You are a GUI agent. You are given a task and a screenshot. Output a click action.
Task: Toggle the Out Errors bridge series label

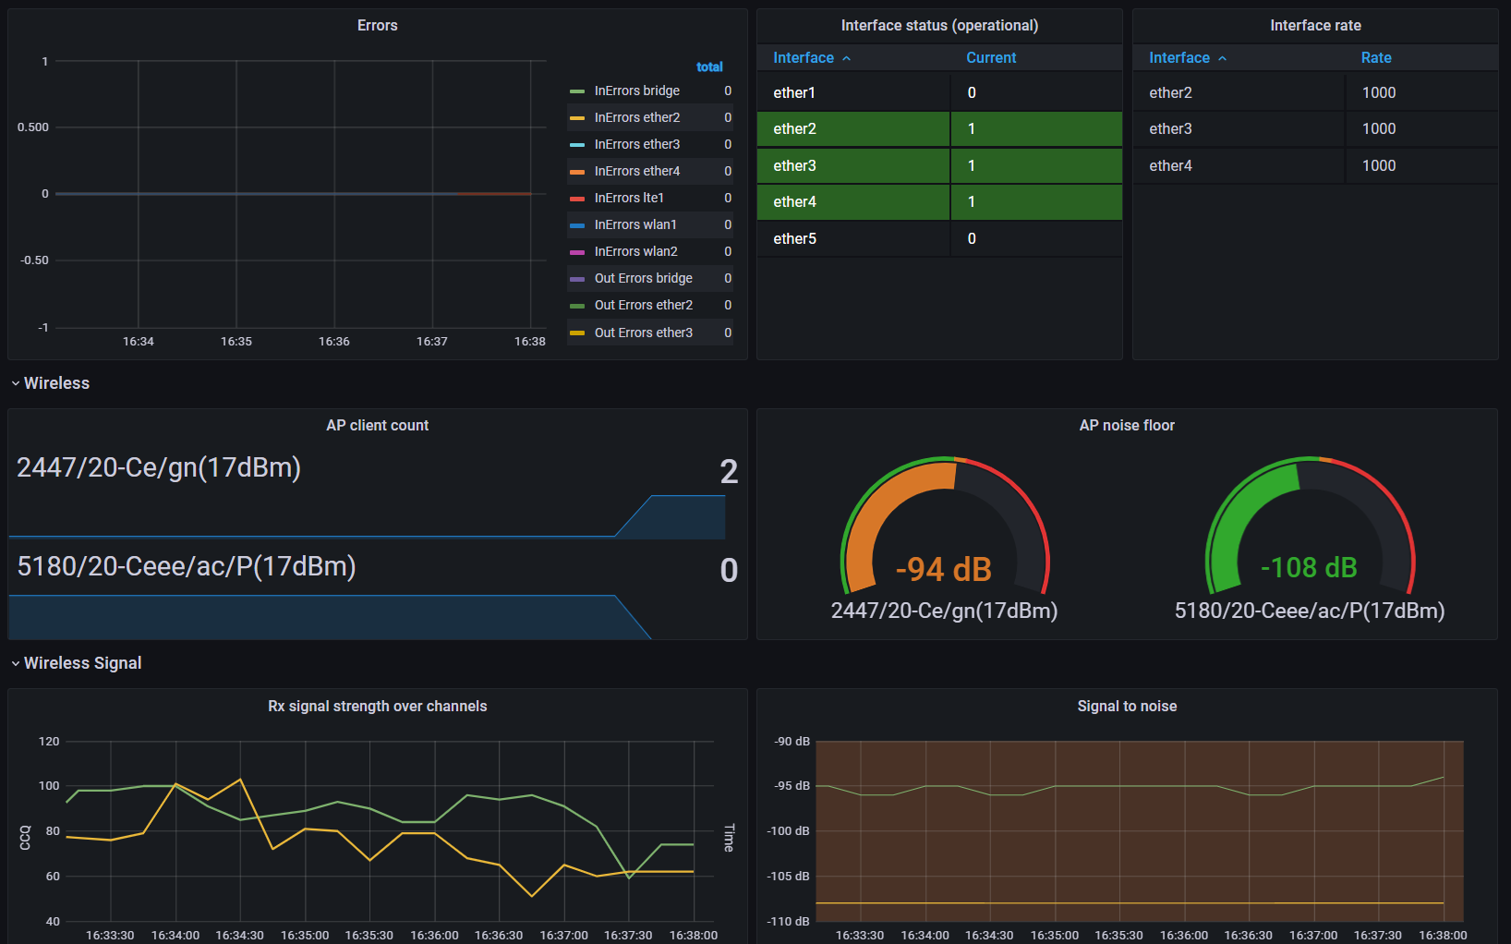pos(643,279)
